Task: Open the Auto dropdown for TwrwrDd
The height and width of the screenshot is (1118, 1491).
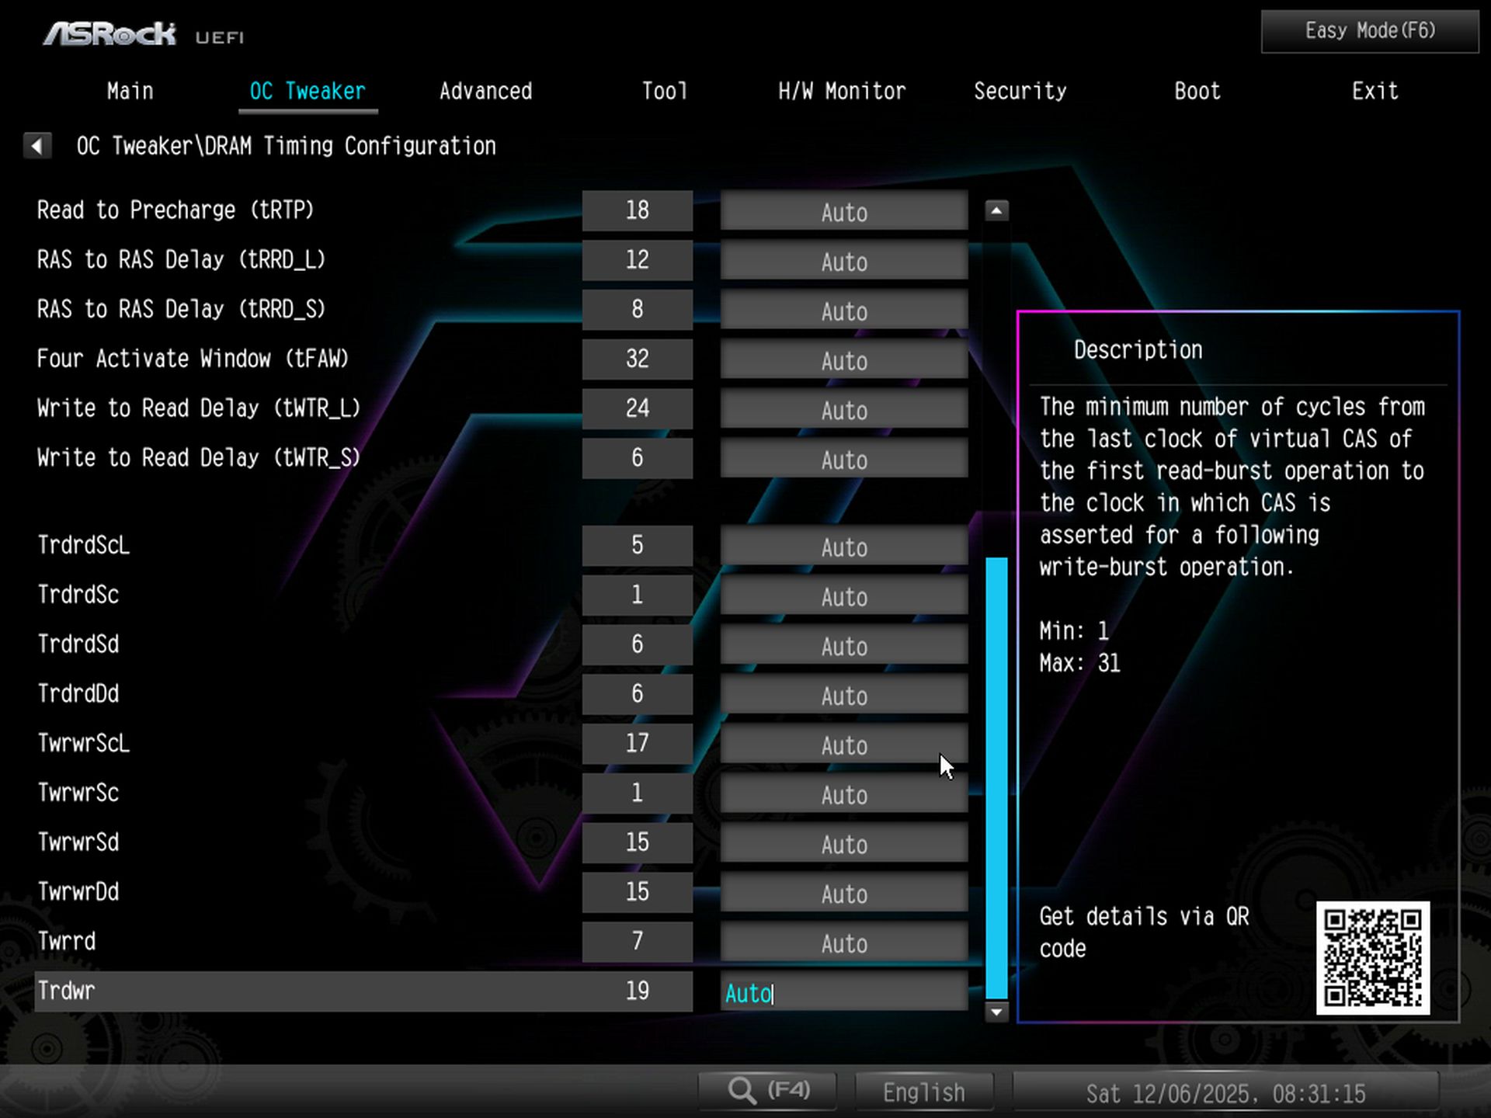Action: pyautogui.click(x=843, y=894)
